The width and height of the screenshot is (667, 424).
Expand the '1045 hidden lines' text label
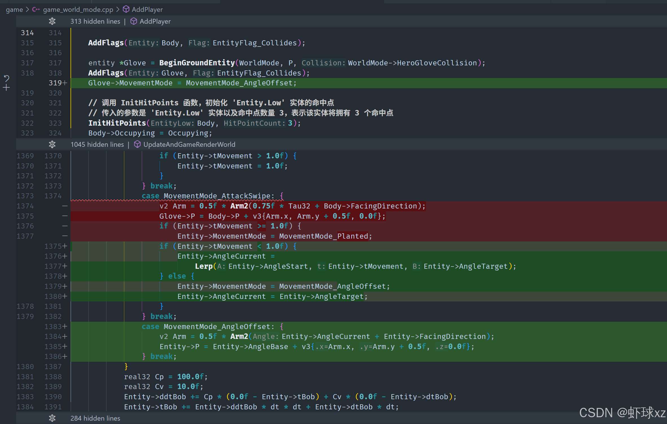97,145
